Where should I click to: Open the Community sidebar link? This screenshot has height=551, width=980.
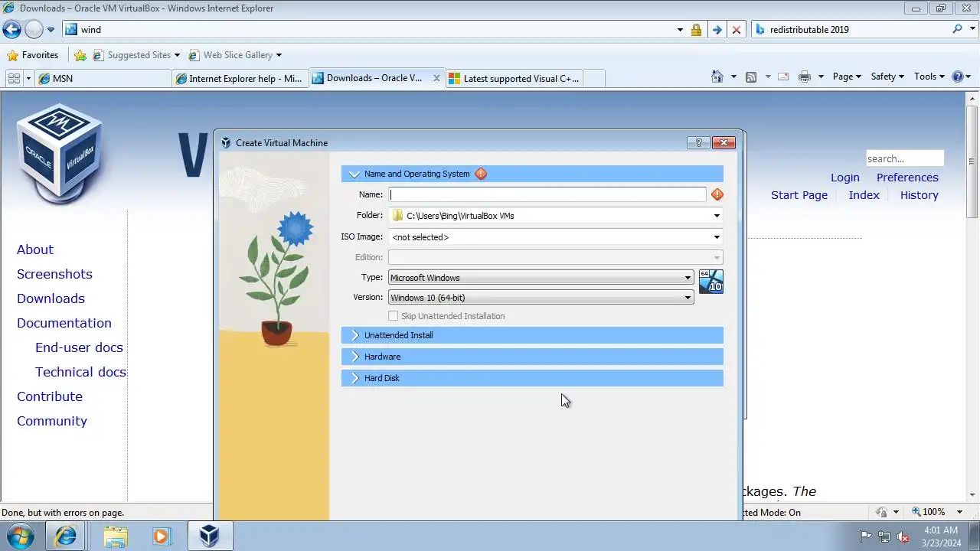pyautogui.click(x=52, y=421)
